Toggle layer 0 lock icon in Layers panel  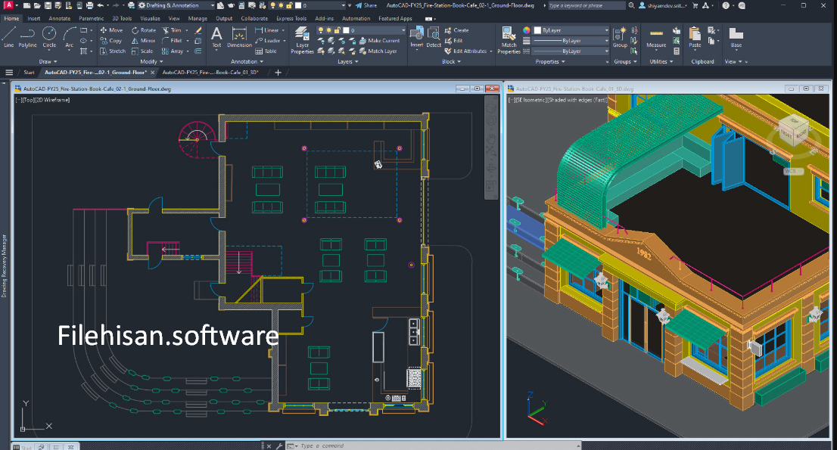pyautogui.click(x=337, y=30)
